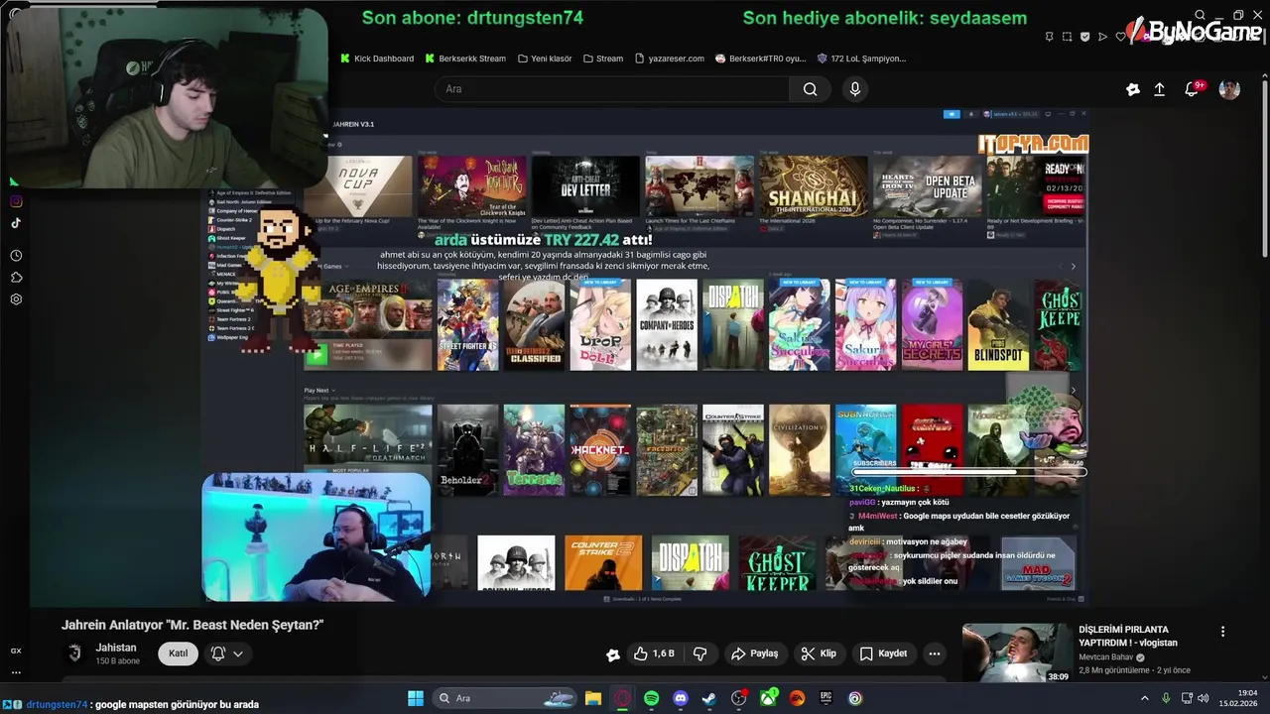The width and height of the screenshot is (1270, 714).
Task: Open 172 LoL Şampiyon bookmark
Action: pos(861,59)
